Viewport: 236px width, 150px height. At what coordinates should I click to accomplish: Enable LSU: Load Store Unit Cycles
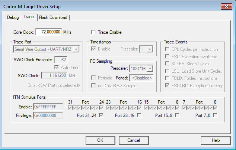(x=167, y=71)
